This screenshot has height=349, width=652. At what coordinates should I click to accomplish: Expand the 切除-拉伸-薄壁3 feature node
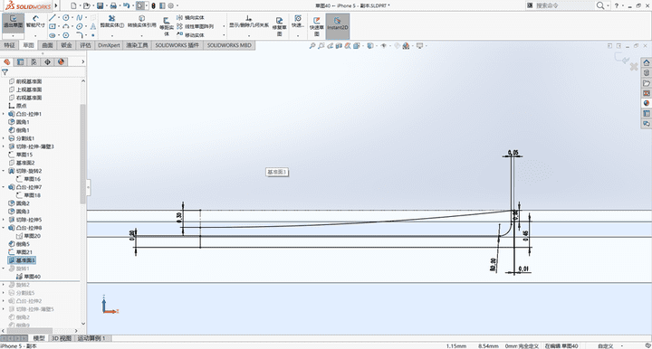click(4, 146)
